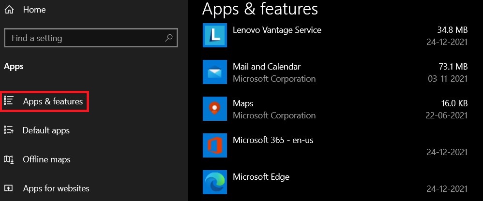Click the Offline maps icon
Viewport: 483px width, 201px height.
9,159
